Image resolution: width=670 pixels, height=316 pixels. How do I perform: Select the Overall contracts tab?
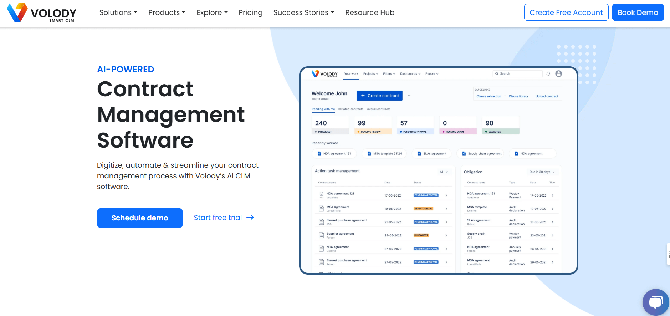pyautogui.click(x=378, y=109)
